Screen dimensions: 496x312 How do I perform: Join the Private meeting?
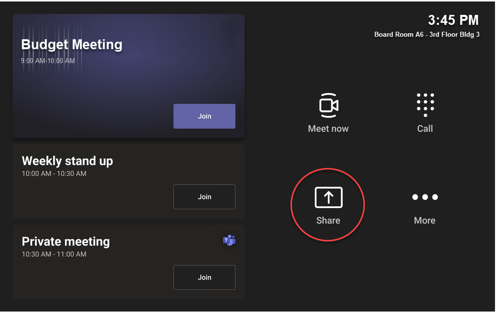204,277
